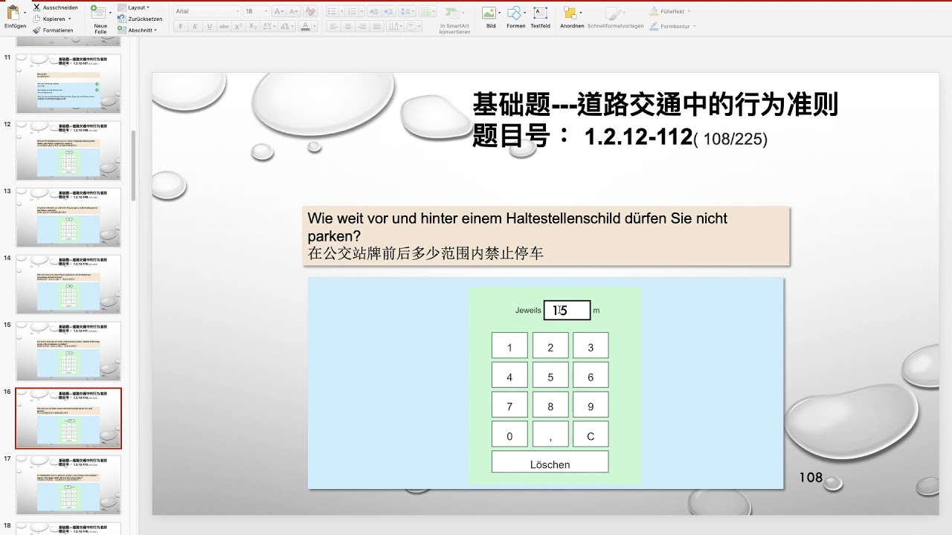The image size is (952, 535).
Task: Open the Formkontur outline dropdown
Action: pyautogui.click(x=673, y=26)
